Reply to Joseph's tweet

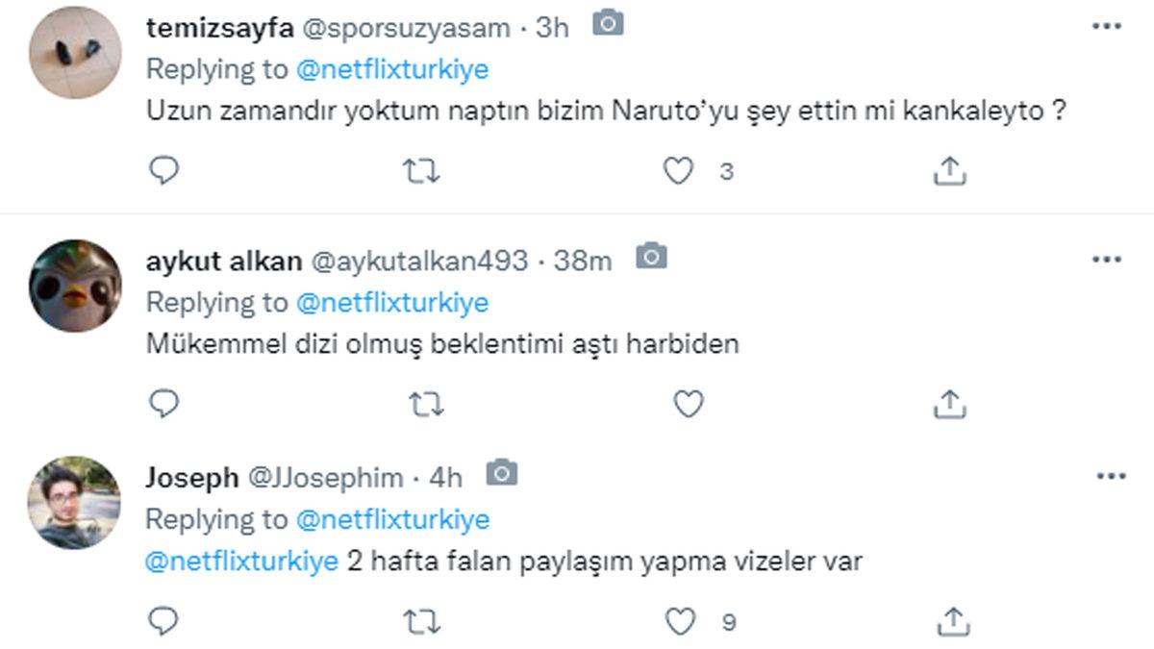point(164,621)
